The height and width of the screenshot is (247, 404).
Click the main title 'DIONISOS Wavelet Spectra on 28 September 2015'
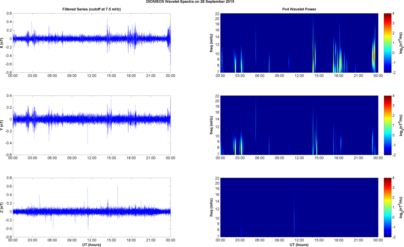190,2
